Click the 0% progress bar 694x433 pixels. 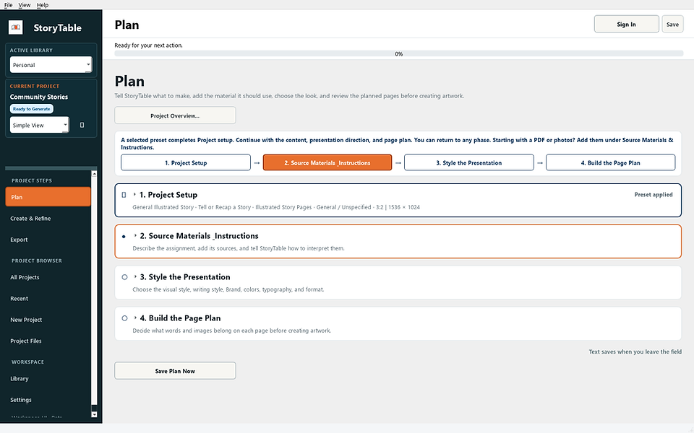[x=399, y=53]
